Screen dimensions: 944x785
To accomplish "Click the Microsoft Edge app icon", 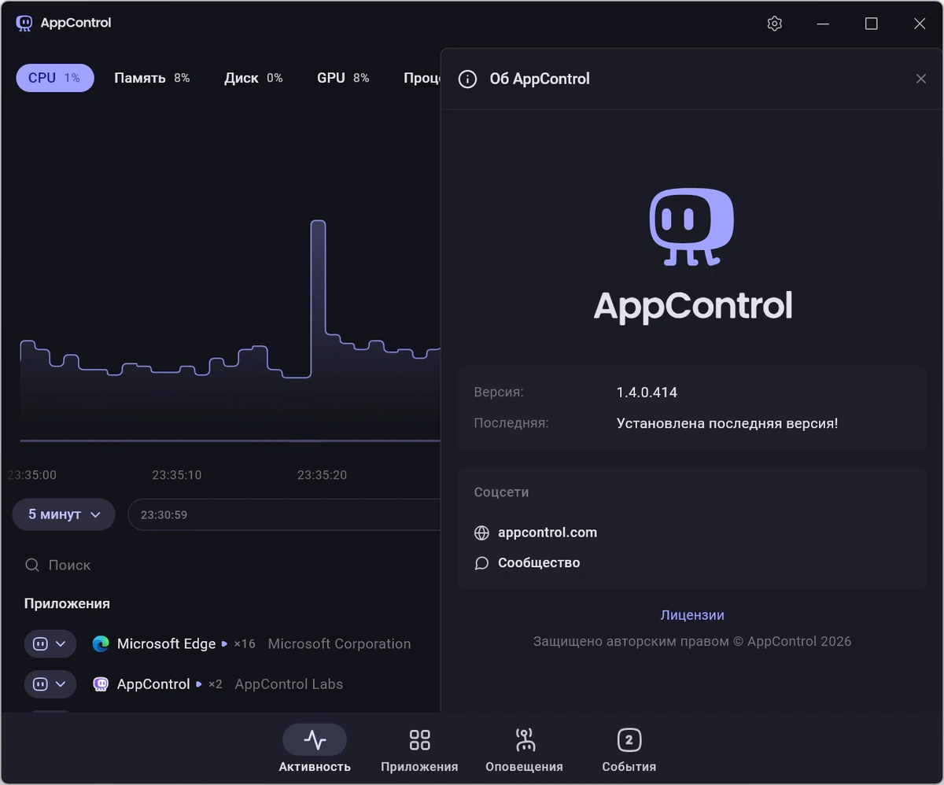I will pyautogui.click(x=101, y=643).
